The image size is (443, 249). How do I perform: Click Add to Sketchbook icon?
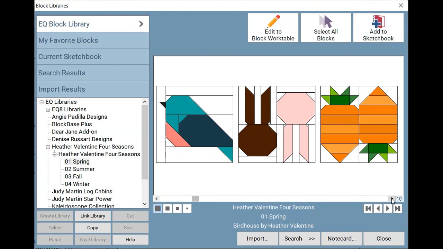(378, 21)
